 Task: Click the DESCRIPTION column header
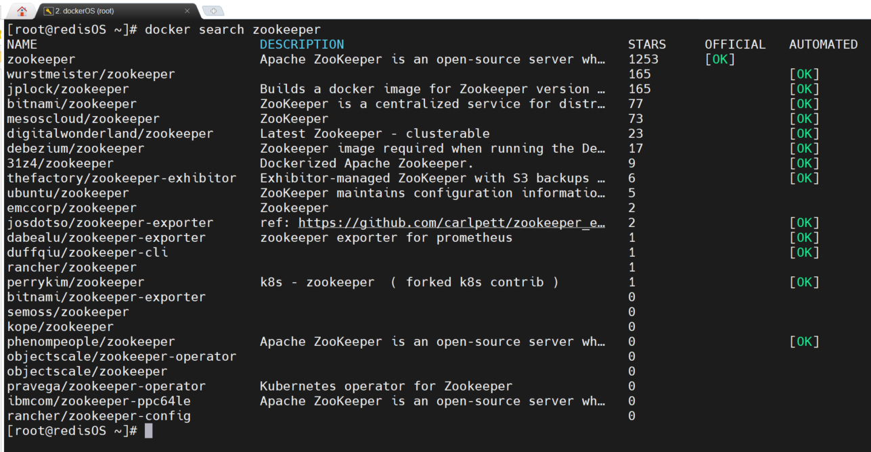pos(302,44)
